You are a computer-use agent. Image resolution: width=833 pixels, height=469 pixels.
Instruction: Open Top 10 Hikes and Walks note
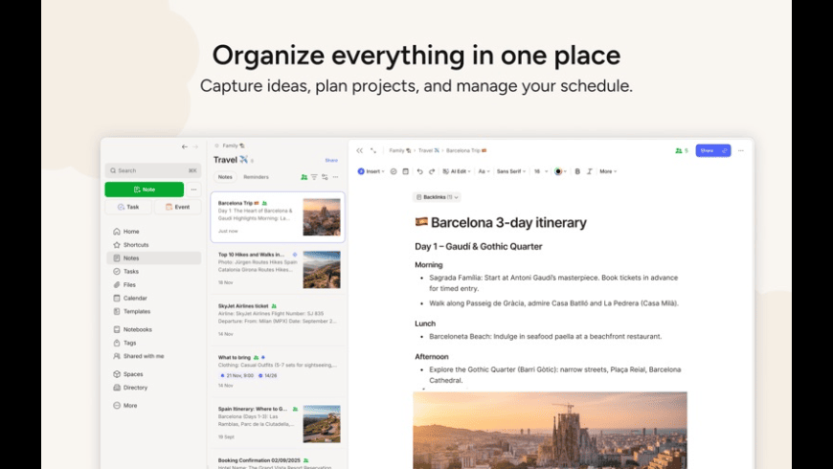[x=278, y=269]
